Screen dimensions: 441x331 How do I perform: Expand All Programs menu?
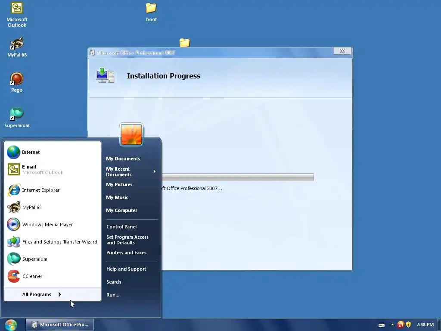(52, 294)
